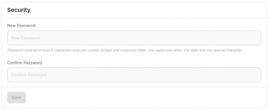Viewport: 269px width, 110px height.
Task: Click the 'New Password' placeholder text
Action: tap(25, 38)
